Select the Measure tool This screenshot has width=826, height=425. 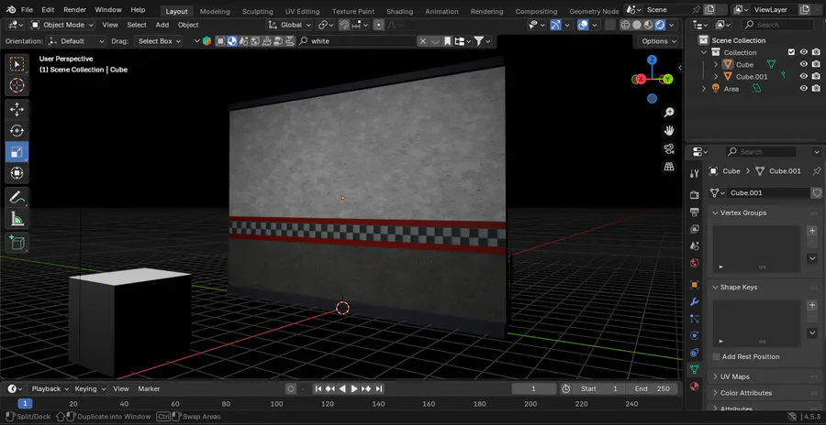(17, 219)
